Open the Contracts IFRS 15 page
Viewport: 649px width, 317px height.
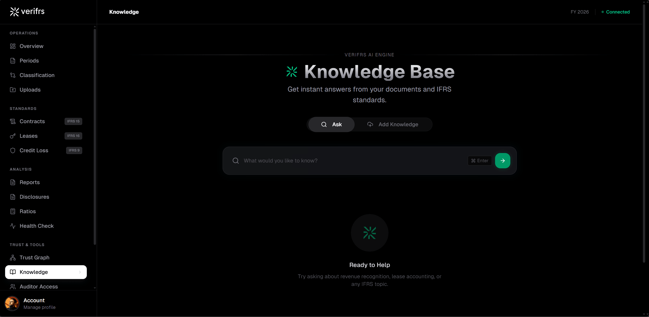tap(32, 121)
